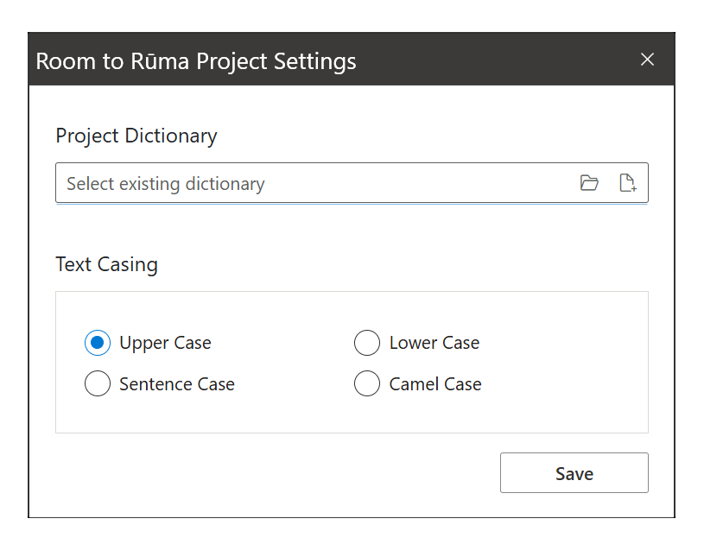Click the Camel Case label text
This screenshot has width=704, height=544.
tap(435, 384)
